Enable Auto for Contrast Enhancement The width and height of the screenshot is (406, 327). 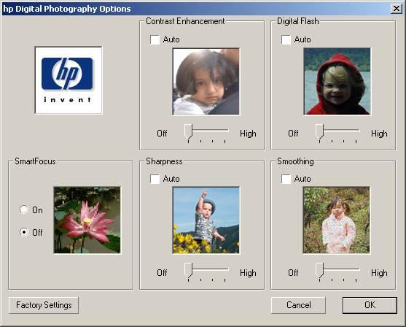click(155, 39)
